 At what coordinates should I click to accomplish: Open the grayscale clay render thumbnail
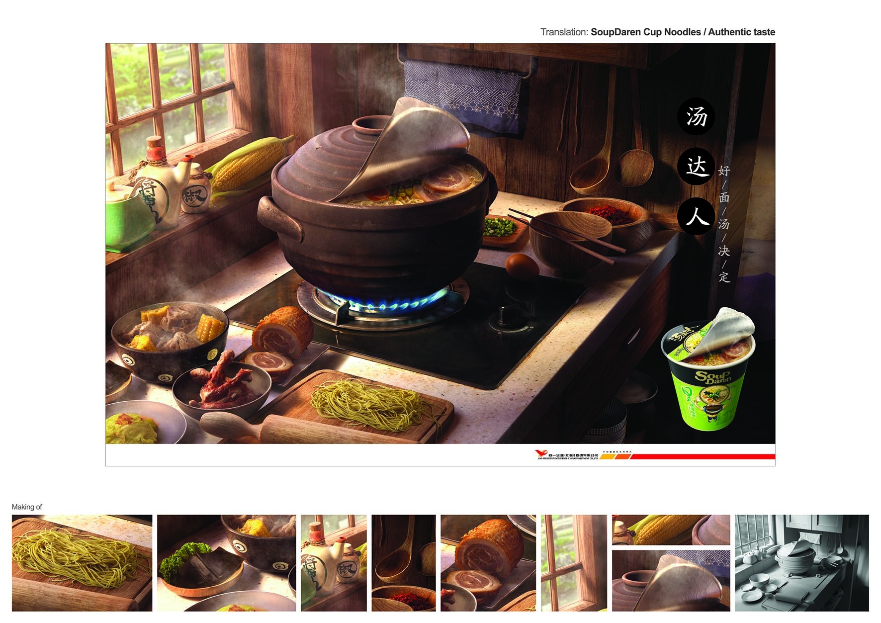tap(802, 563)
